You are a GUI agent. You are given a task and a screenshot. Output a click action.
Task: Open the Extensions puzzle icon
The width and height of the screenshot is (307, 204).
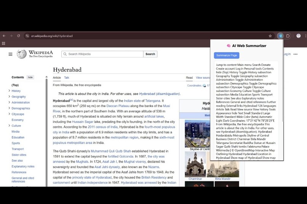288,36
